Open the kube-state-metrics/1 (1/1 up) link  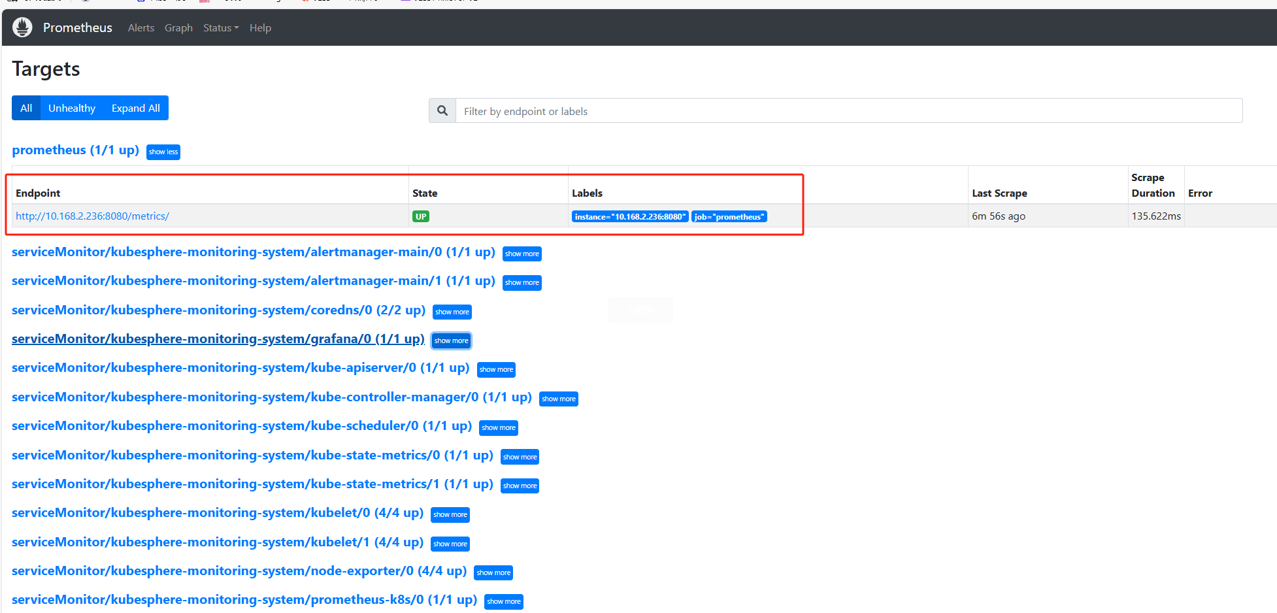point(252,484)
